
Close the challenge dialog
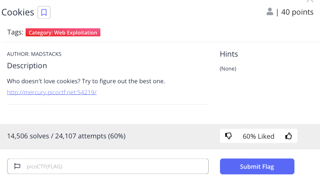[x=310, y=1]
